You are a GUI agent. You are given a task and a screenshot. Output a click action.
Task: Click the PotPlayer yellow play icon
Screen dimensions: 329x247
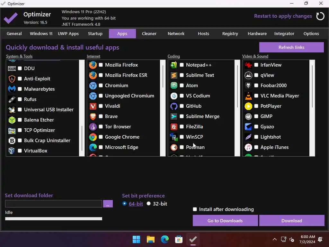(248, 106)
